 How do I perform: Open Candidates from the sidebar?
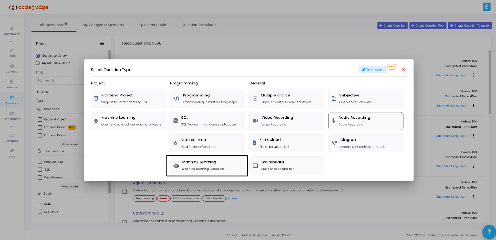(x=12, y=114)
